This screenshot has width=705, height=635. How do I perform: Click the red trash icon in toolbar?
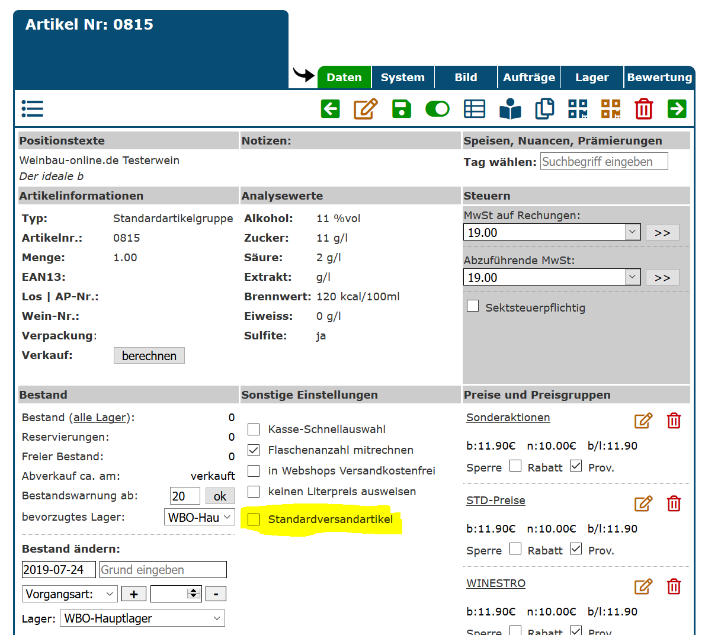643,109
